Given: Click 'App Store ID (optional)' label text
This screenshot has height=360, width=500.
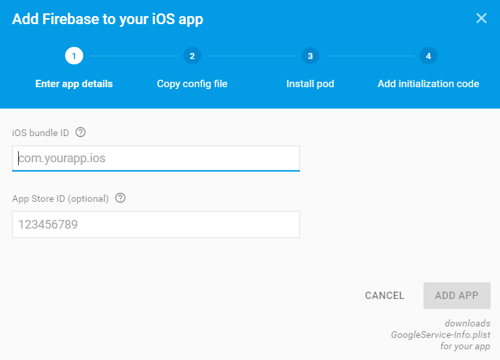Looking at the screenshot, I should (60, 199).
